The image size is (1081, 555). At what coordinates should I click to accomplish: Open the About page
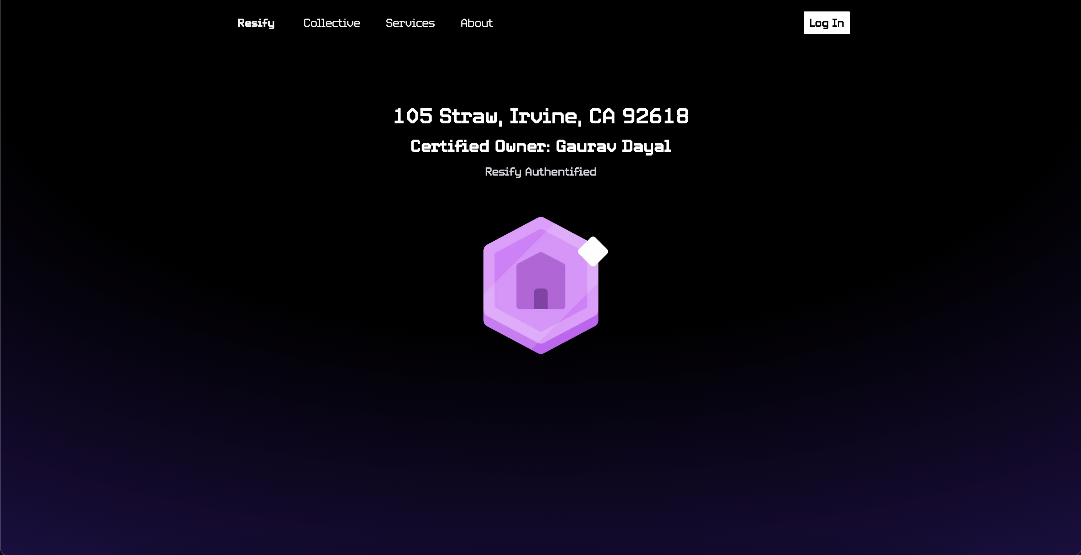coord(476,23)
